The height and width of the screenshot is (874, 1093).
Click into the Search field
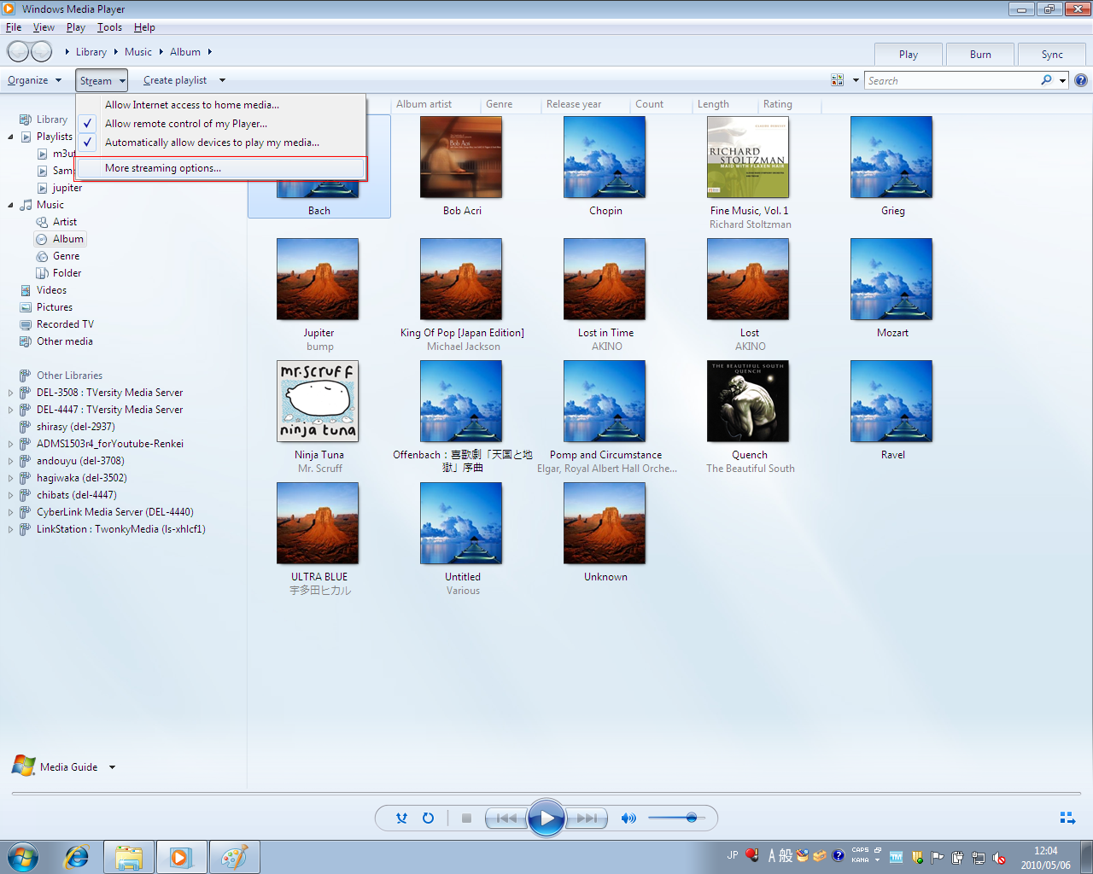[952, 80]
